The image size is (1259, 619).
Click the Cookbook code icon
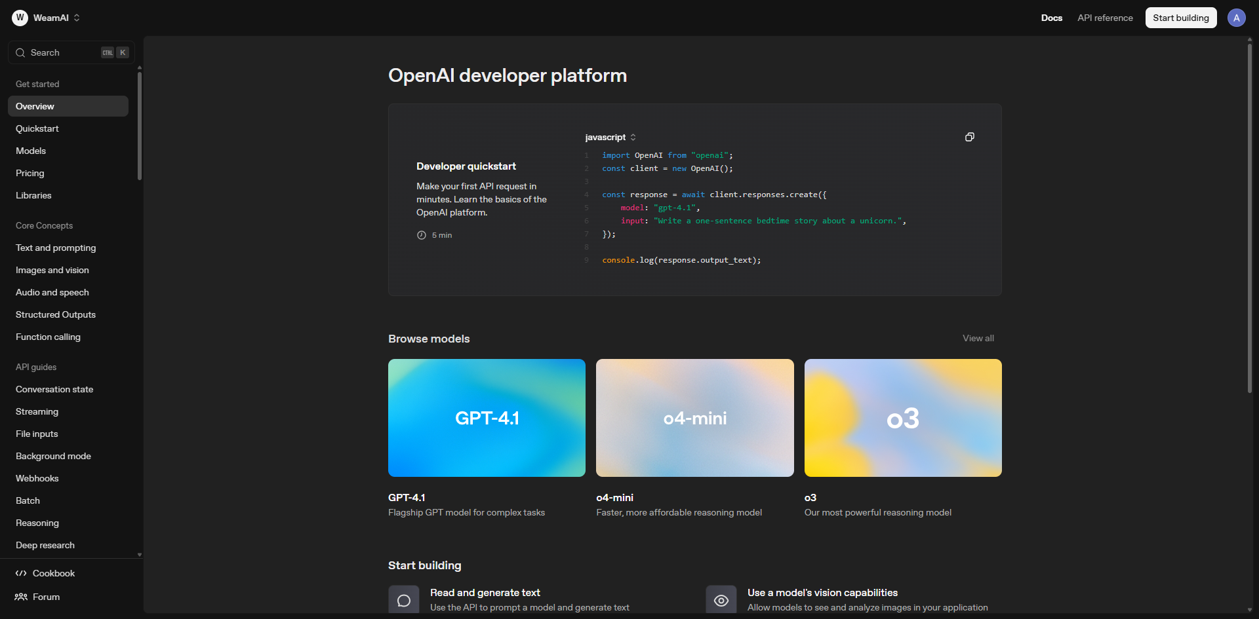coord(21,573)
